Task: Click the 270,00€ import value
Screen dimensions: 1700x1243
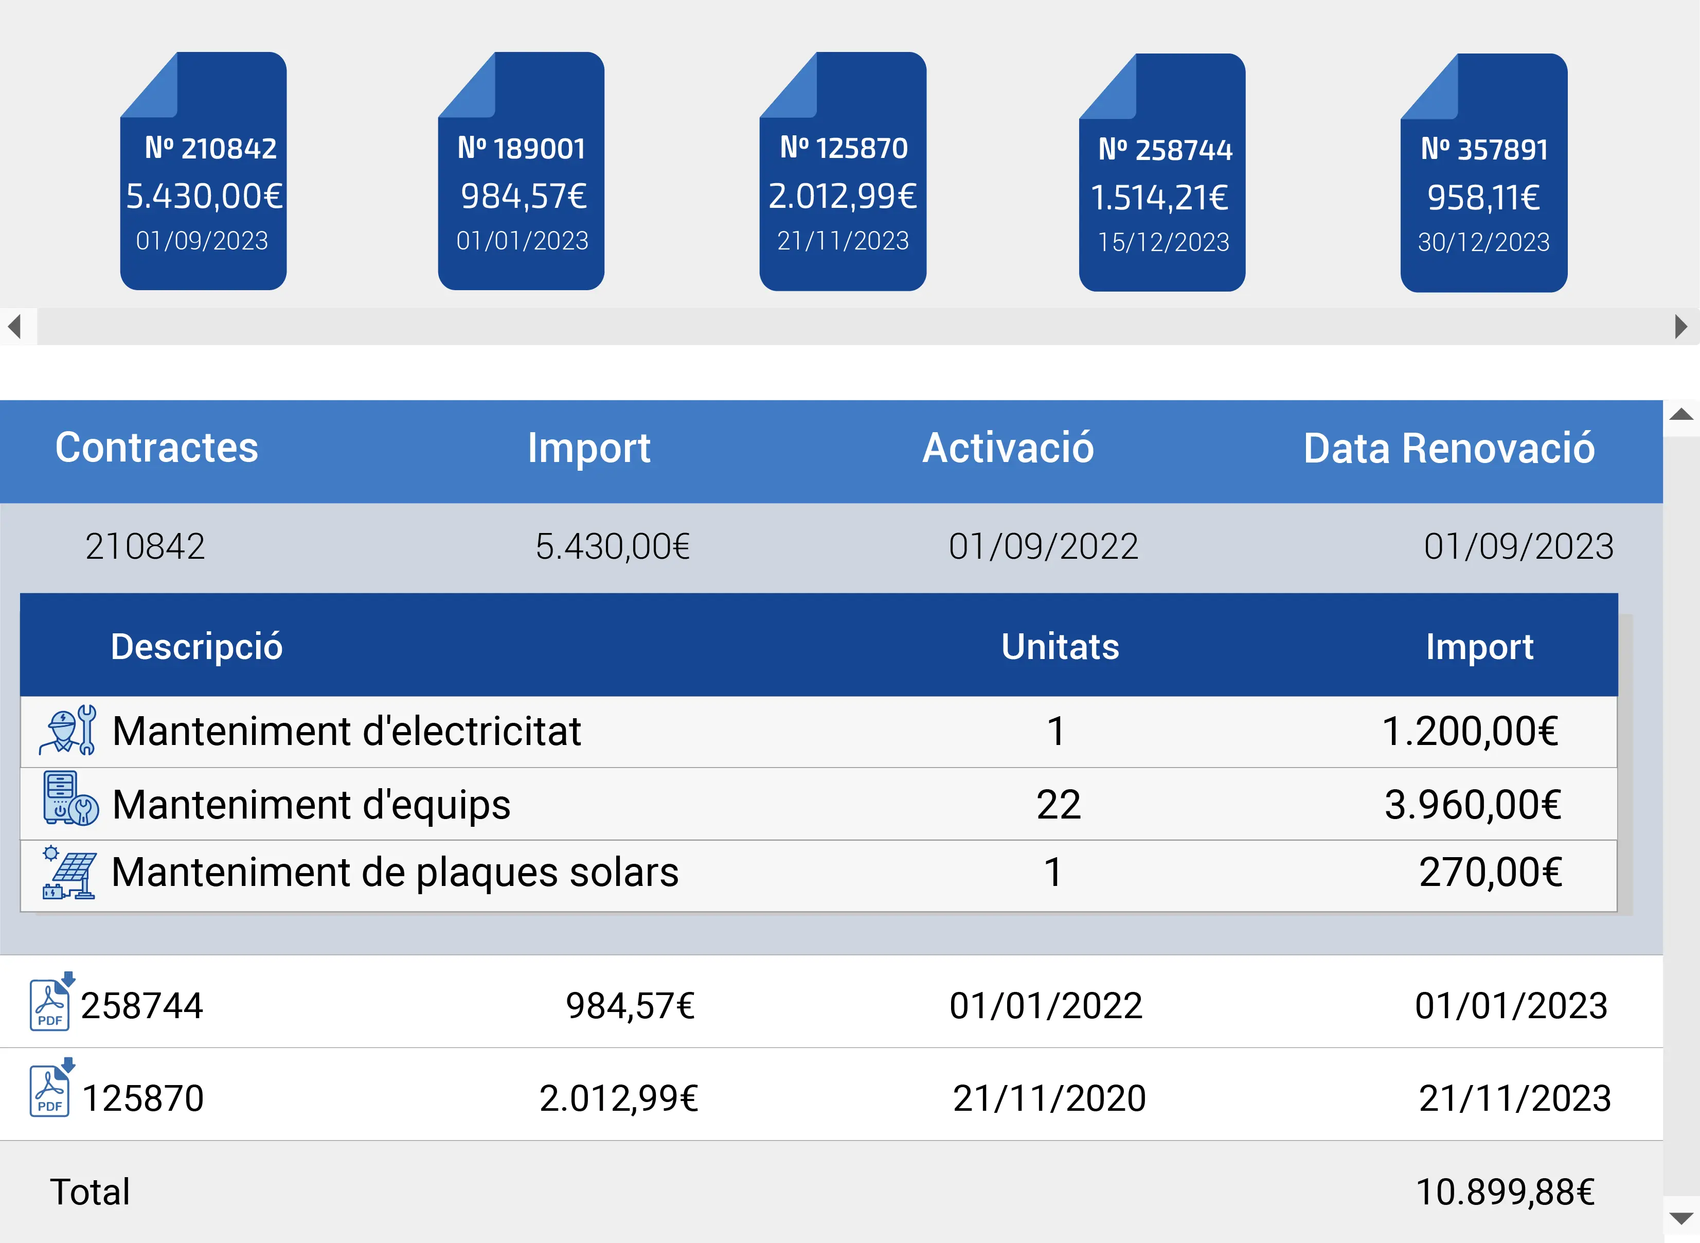Action: 1491,873
